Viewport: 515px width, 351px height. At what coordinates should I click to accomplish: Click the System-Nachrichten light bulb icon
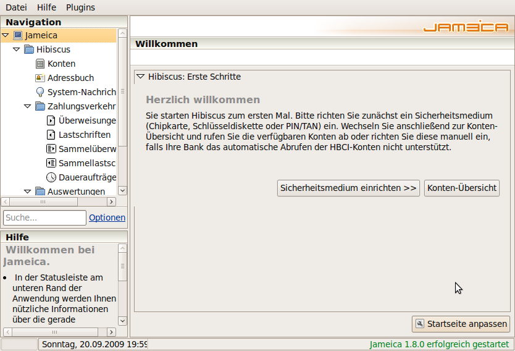click(x=40, y=92)
